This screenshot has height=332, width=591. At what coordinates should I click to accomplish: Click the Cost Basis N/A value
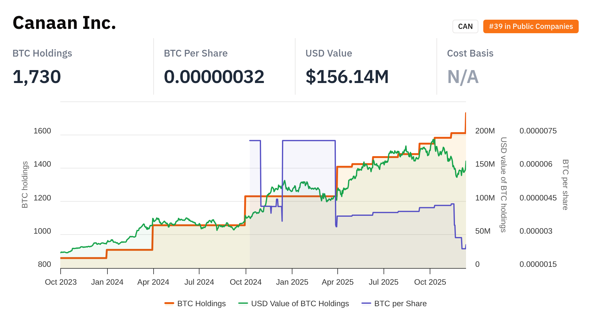463,77
